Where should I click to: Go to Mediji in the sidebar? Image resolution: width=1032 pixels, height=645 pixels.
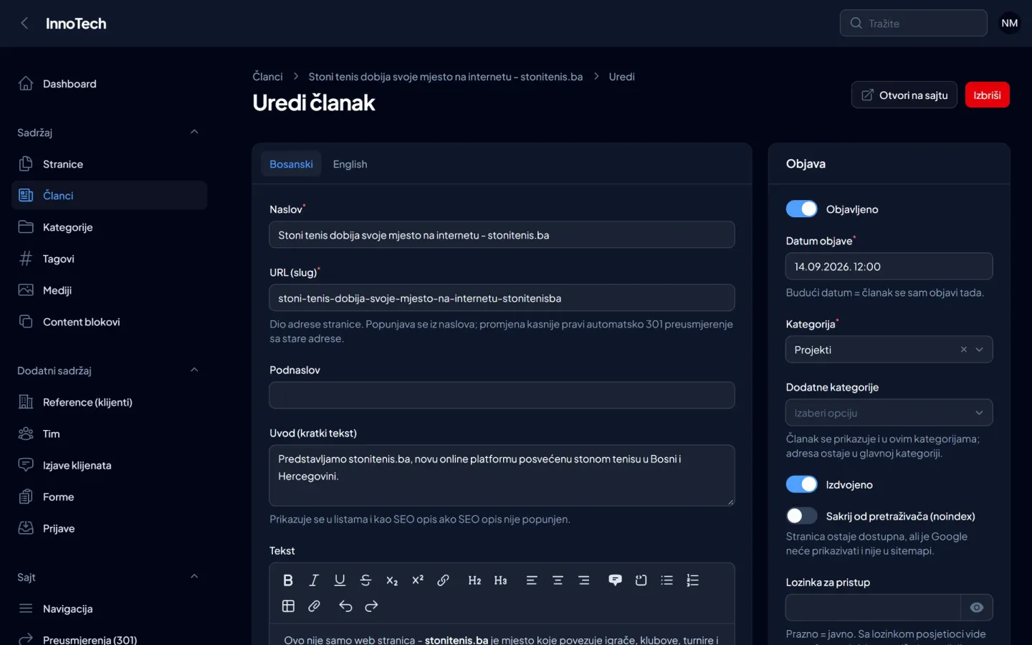click(110, 290)
